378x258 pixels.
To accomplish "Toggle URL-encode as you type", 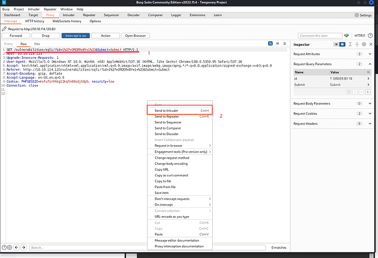I will coord(180,217).
